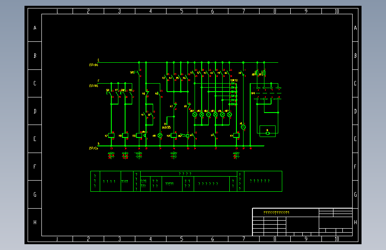This screenshot has width=386, height=250.
Task: Select the motor symbol inside the rectangle
Action: 268,133
